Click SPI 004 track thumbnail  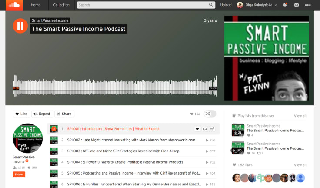coord(54,162)
